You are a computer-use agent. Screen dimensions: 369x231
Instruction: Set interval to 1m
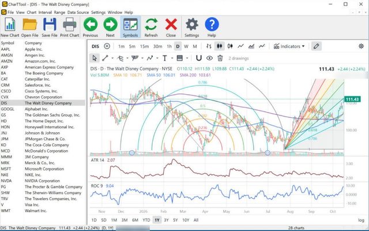[121, 46]
